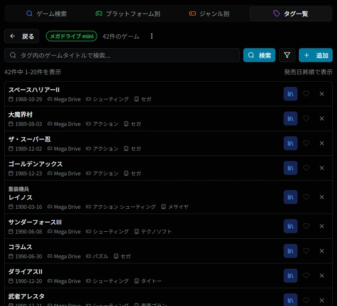The width and height of the screenshot is (337, 306).
Task: Open the three-dot tag options menu
Action: [152, 36]
